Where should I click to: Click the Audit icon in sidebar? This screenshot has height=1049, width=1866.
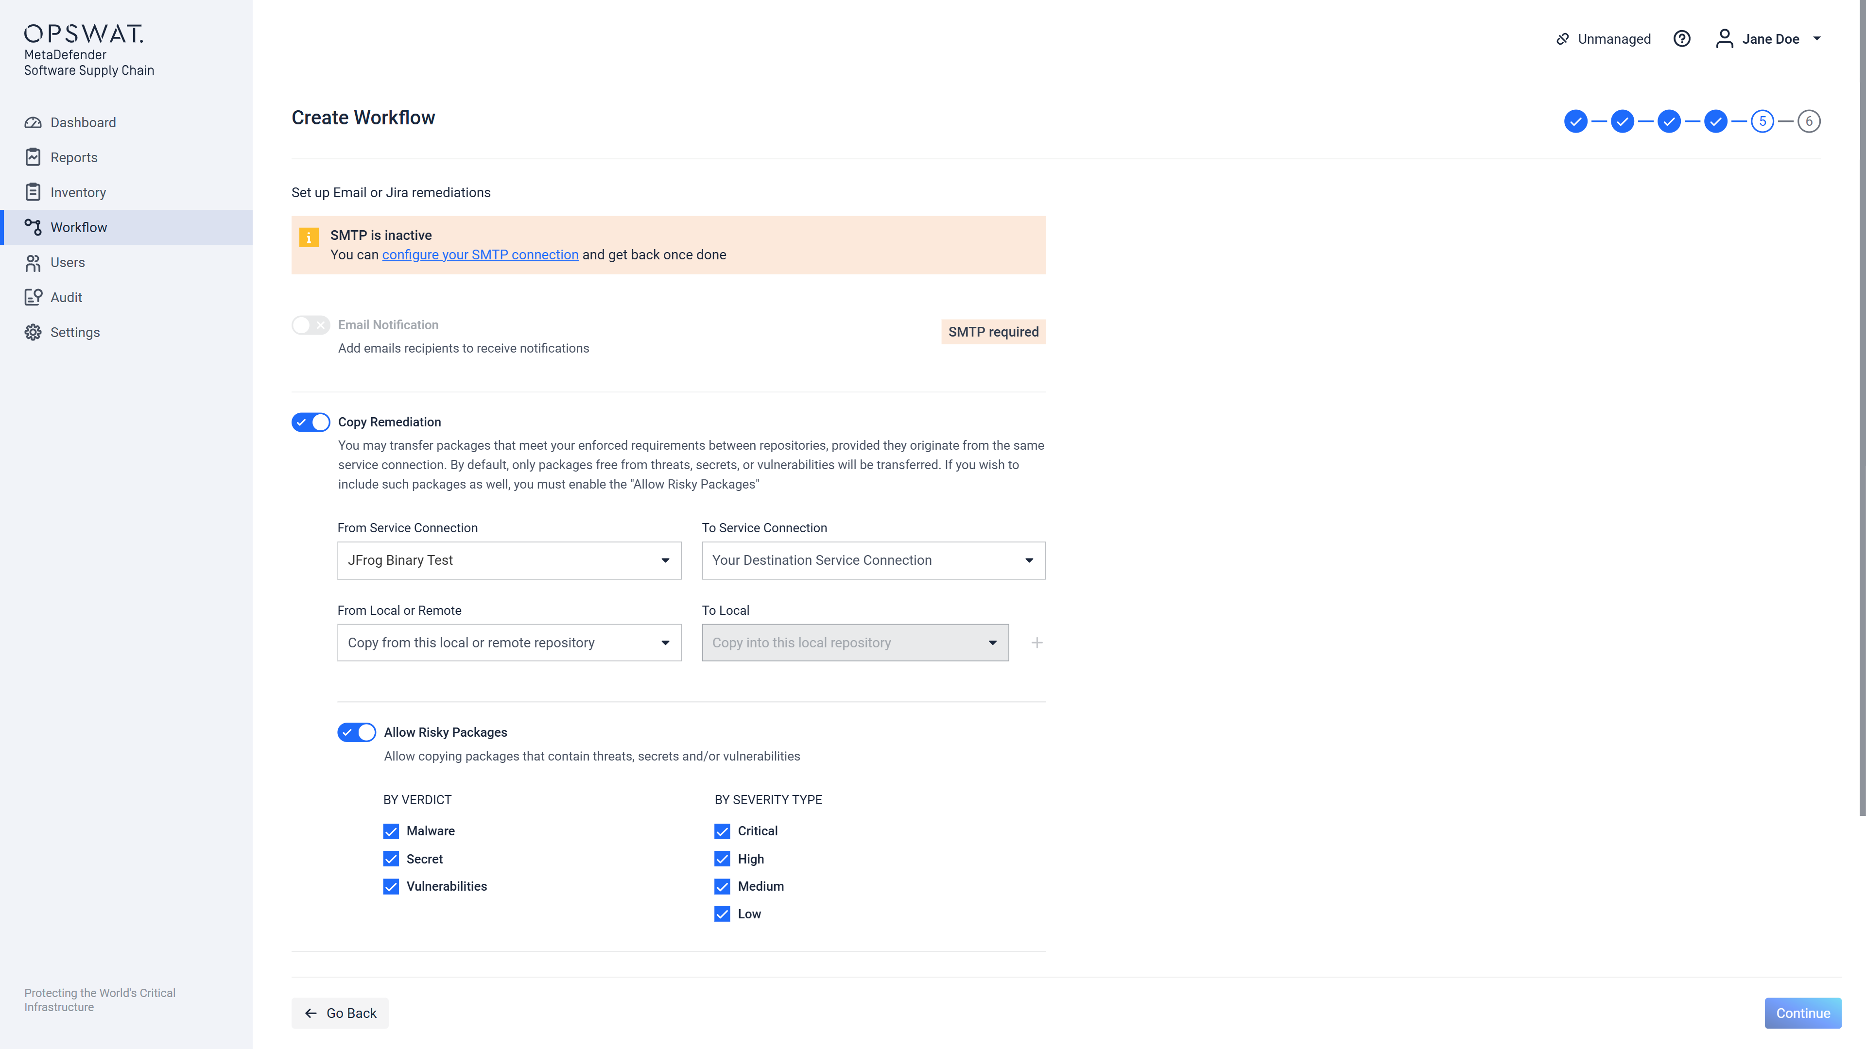(x=33, y=298)
